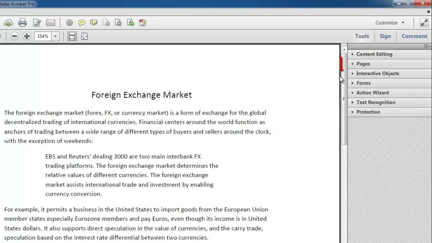Image resolution: width=432 pixels, height=243 pixels.
Task: Expand the Text Recognition section
Action: [x=389, y=102]
